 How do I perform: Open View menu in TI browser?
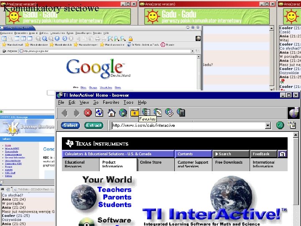(x=84, y=103)
